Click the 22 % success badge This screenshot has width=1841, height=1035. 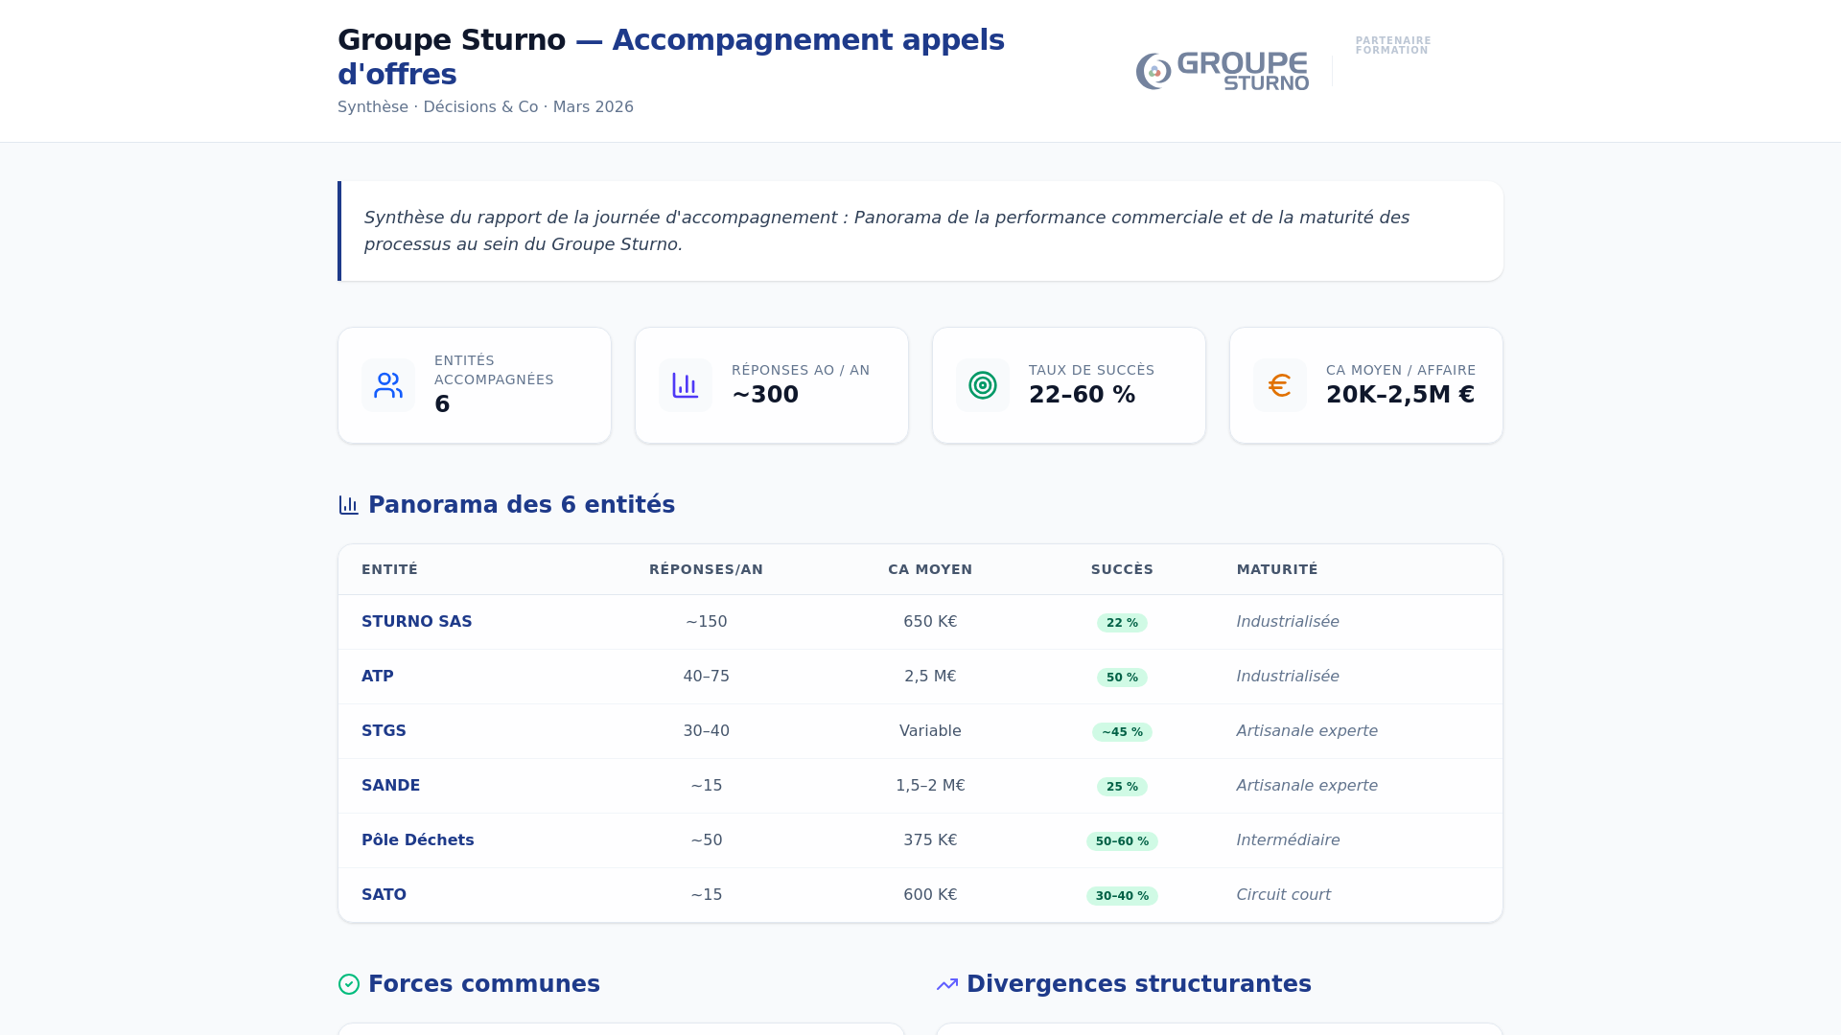1122,623
